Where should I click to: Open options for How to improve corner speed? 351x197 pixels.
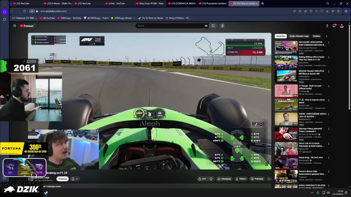[329, 100]
